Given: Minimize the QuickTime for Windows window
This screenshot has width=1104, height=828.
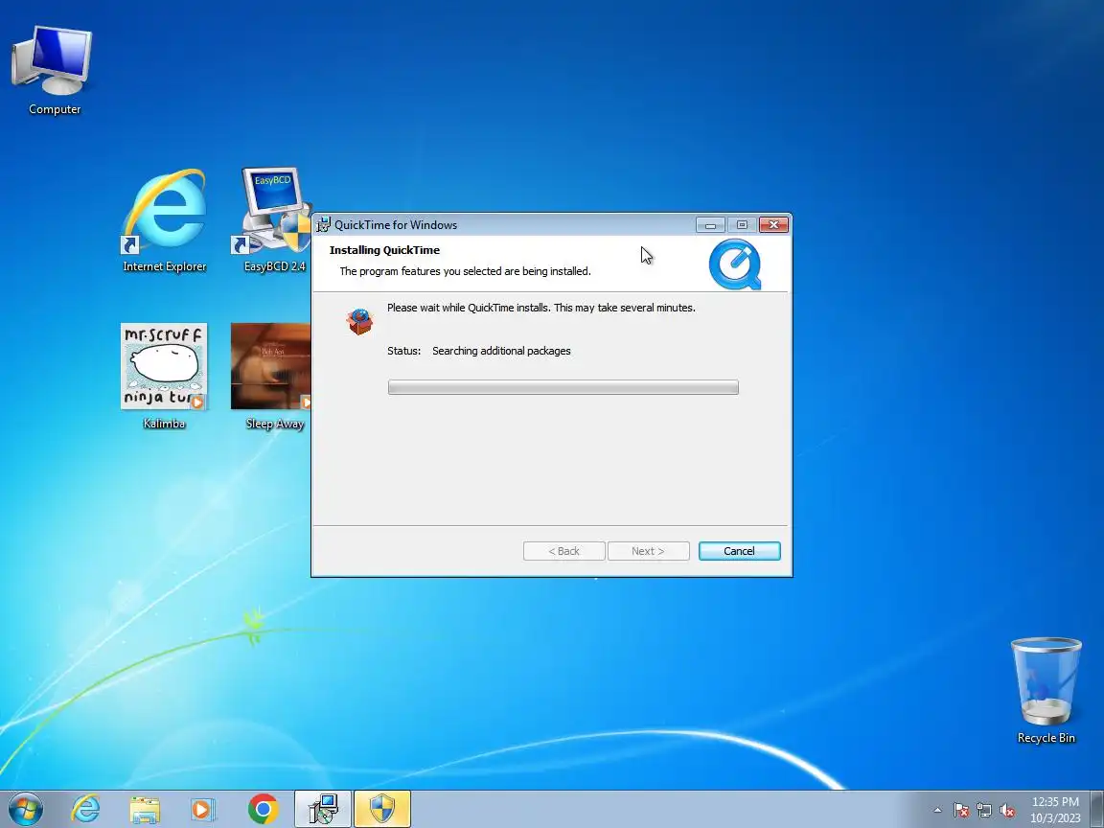Looking at the screenshot, I should coord(710,224).
